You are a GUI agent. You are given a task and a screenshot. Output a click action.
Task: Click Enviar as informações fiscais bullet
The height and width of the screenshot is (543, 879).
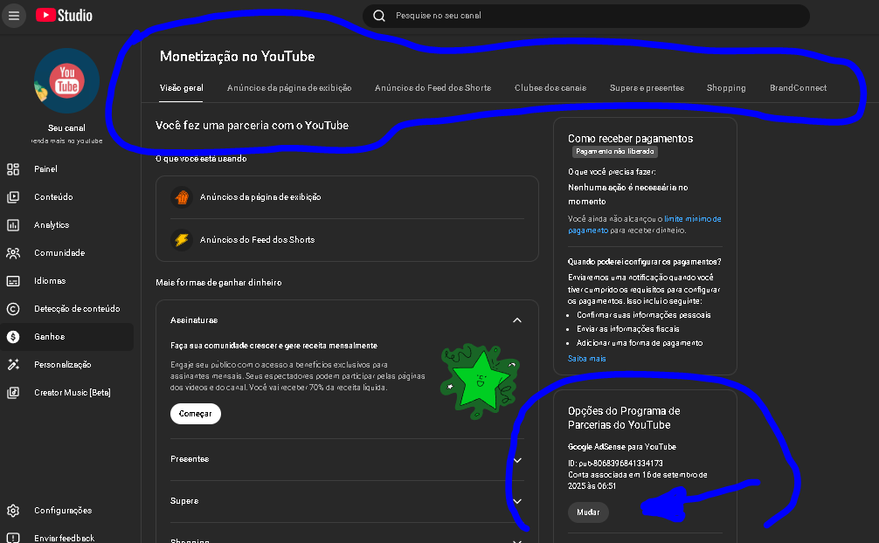[628, 329]
